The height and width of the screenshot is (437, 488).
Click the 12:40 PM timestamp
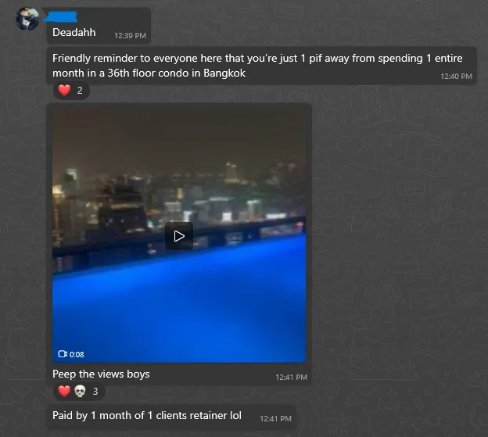click(456, 76)
